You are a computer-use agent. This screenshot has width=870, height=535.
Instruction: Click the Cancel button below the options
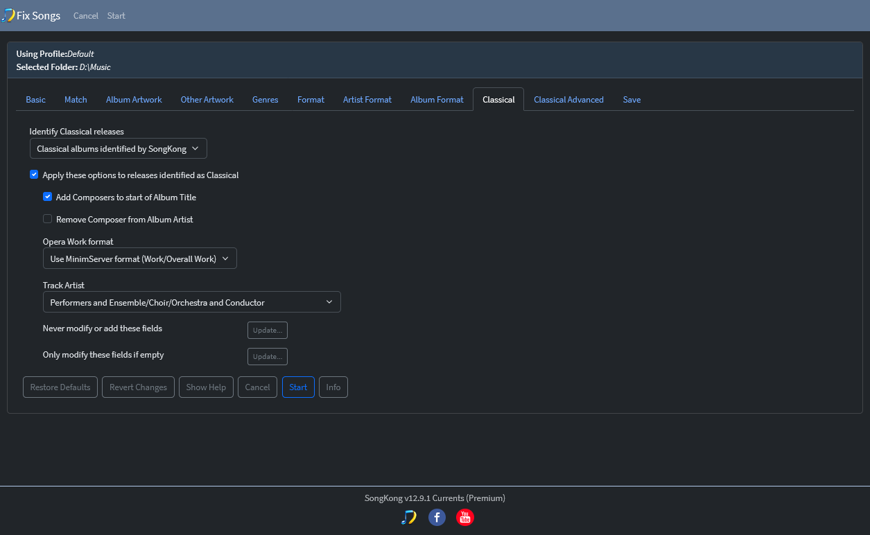coord(257,387)
